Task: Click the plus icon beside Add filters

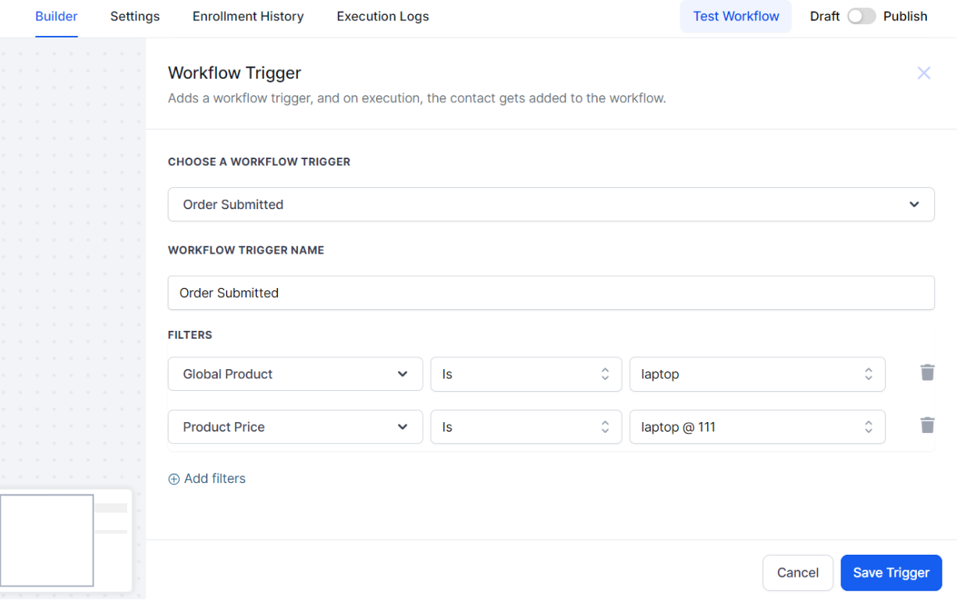Action: click(x=174, y=479)
